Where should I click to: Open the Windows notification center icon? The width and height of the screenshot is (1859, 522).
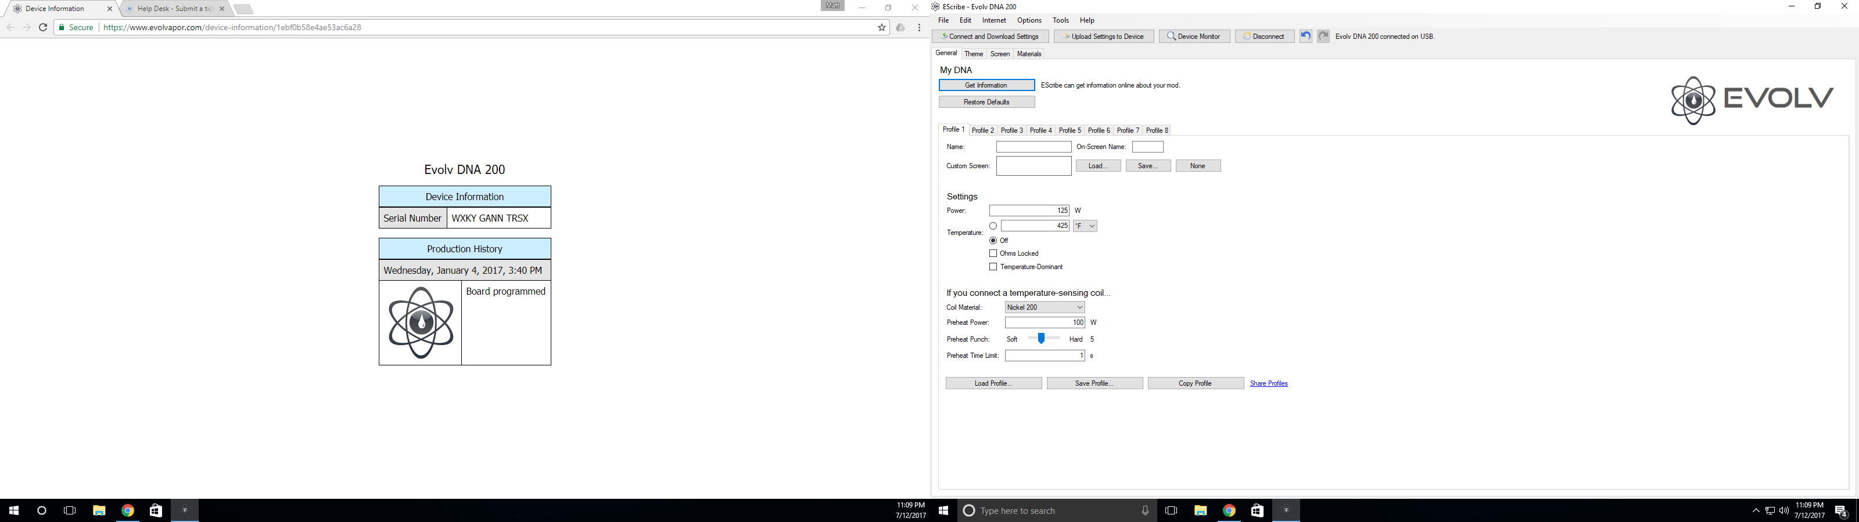click(1840, 510)
